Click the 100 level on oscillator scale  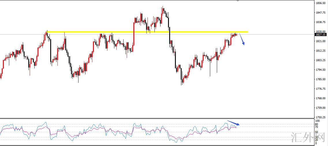317,121
